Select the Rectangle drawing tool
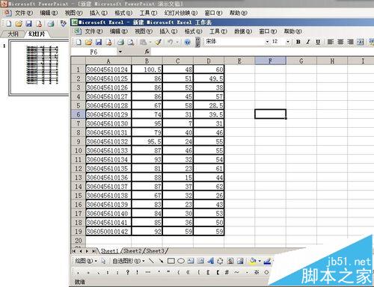 point(171,261)
